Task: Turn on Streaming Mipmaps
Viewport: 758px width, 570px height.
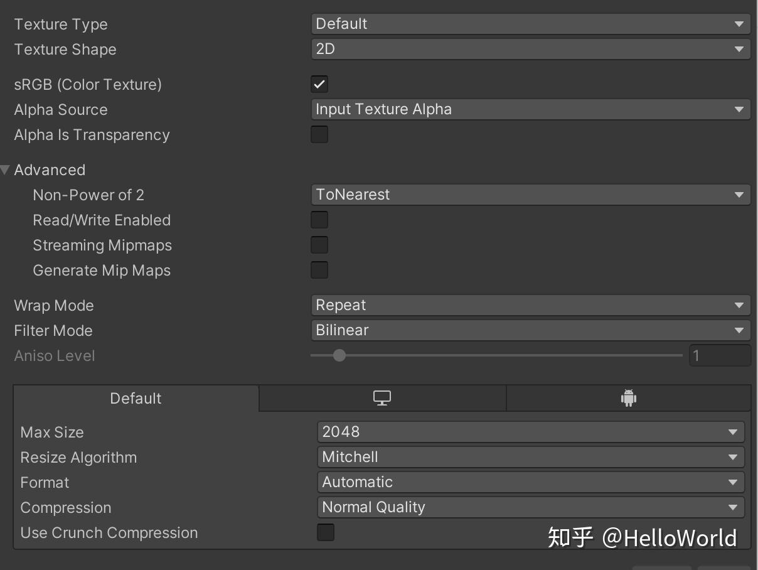Action: coord(319,245)
